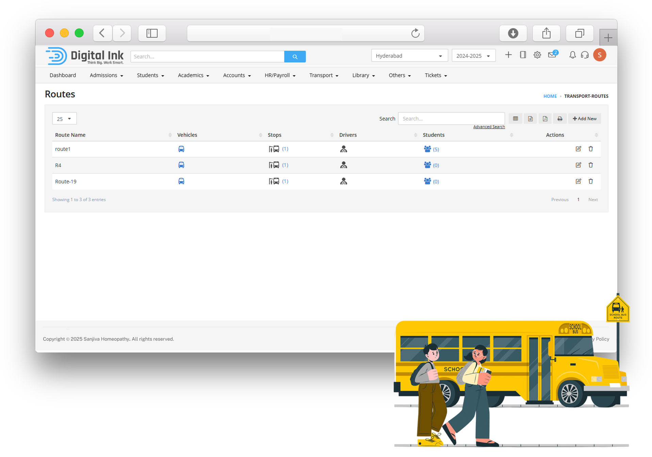Click the driver icon for Route-19
Viewport: 652px width, 457px height.
pos(343,181)
